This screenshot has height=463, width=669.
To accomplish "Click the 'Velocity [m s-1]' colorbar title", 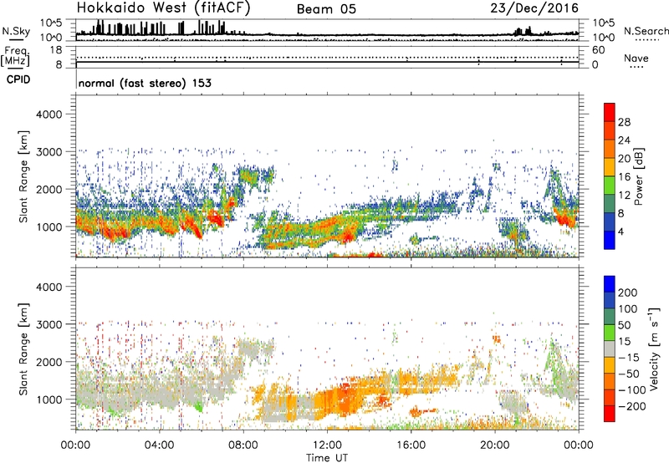I will pyautogui.click(x=655, y=349).
